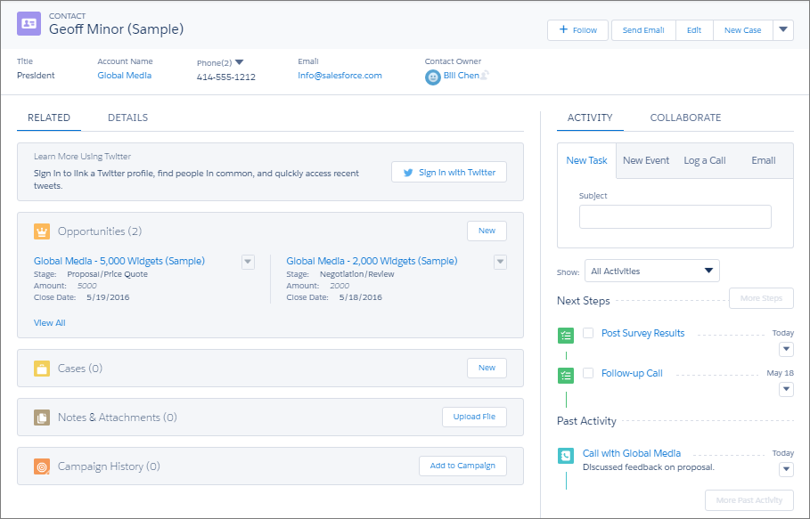Check the Follow-up Call task checkbox
Image resolution: width=810 pixels, height=519 pixels.
click(x=588, y=373)
